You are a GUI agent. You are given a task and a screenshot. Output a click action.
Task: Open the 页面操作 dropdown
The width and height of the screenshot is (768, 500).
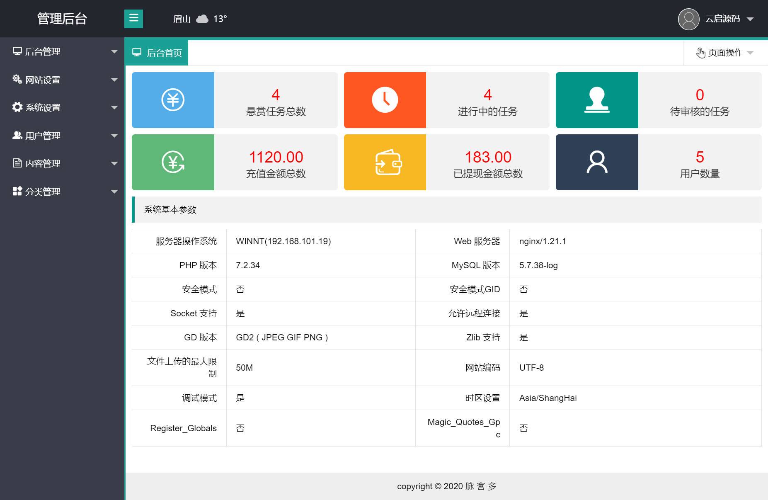[x=724, y=53]
